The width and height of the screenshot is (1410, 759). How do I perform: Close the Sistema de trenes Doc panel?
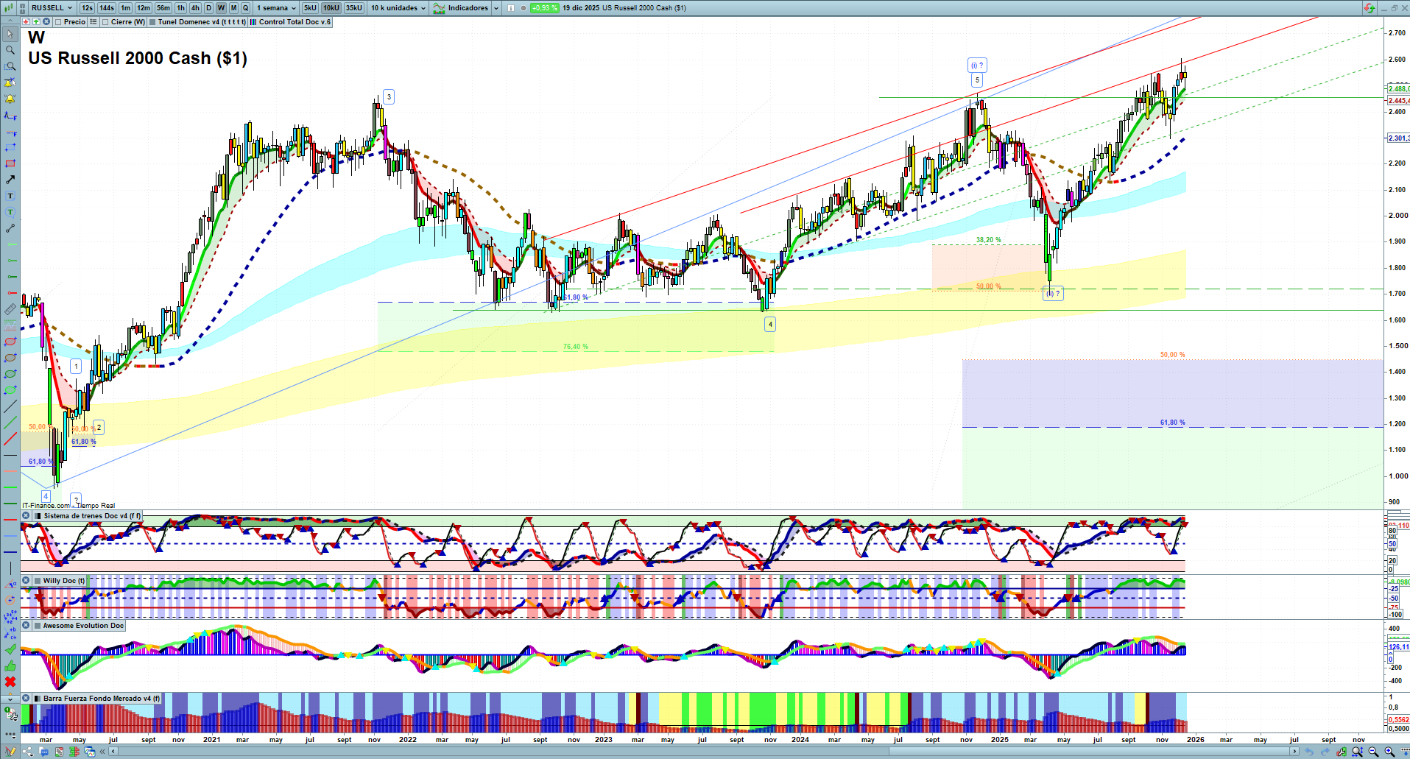pyautogui.click(x=26, y=516)
